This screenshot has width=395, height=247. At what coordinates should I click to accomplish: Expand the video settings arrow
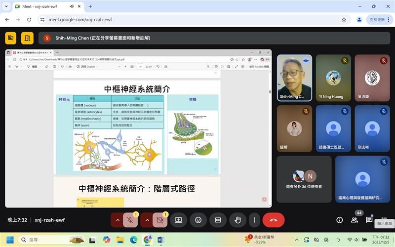click(147, 220)
